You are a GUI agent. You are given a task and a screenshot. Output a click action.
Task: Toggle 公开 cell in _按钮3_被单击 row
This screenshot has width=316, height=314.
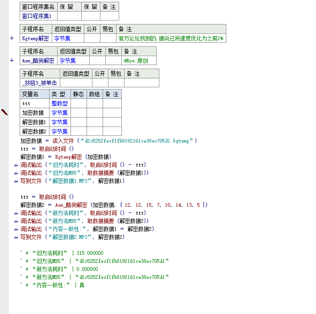[100, 83]
